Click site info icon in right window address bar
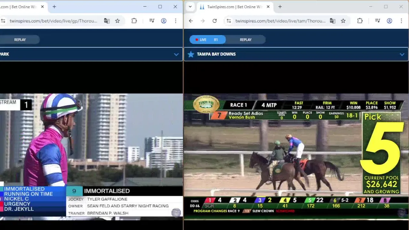This screenshot has width=409, height=230. [x=229, y=21]
